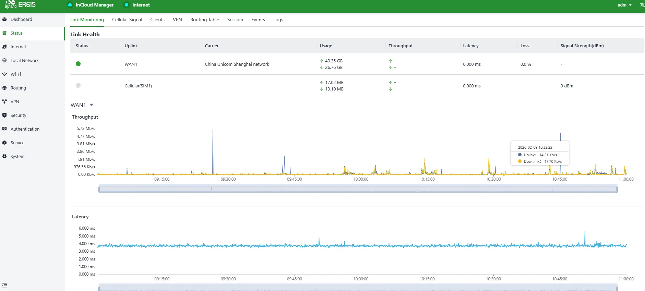Viewport: 645px width, 291px height.
Task: Click the InHand ER615 logo
Action: tap(20, 5)
